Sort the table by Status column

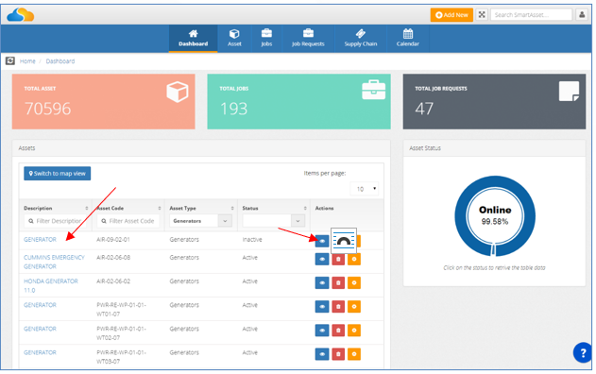click(x=305, y=209)
